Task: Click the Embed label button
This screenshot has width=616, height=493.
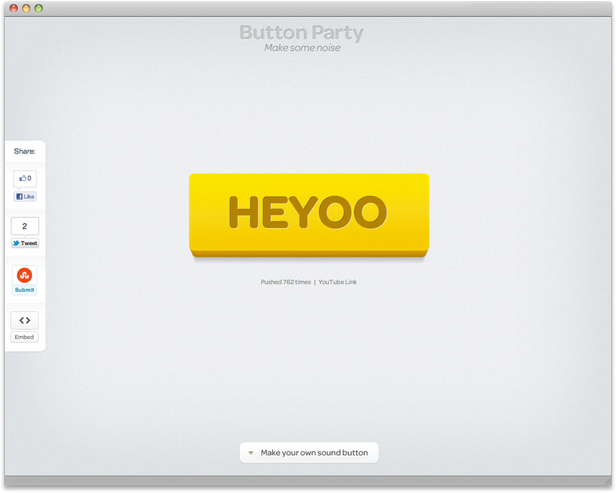Action: [x=24, y=337]
